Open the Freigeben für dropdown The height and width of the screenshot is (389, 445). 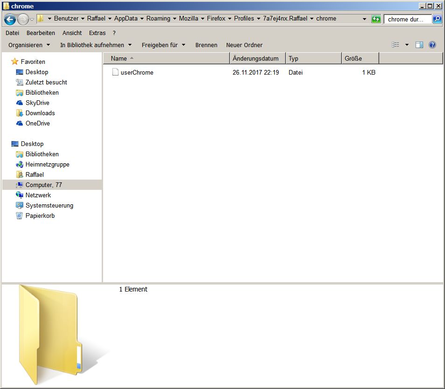(x=163, y=45)
